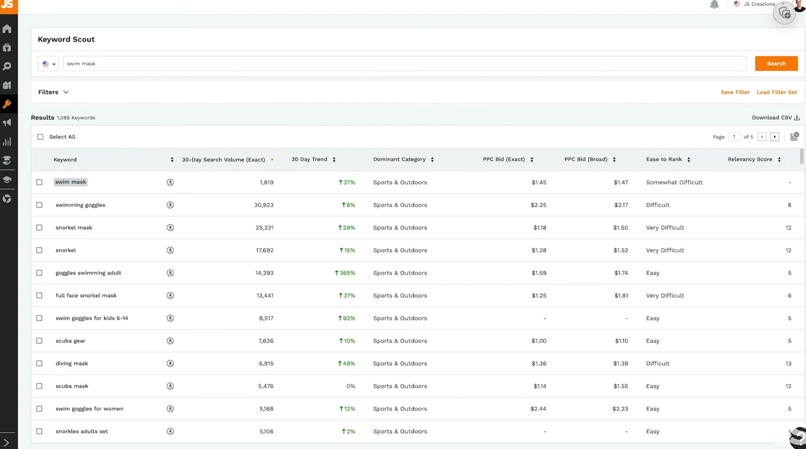Expand the marketplace selector dropdown
The width and height of the screenshot is (806, 449).
48,63
